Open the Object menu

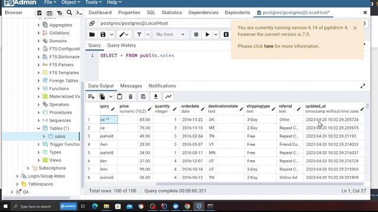(x=70, y=2)
